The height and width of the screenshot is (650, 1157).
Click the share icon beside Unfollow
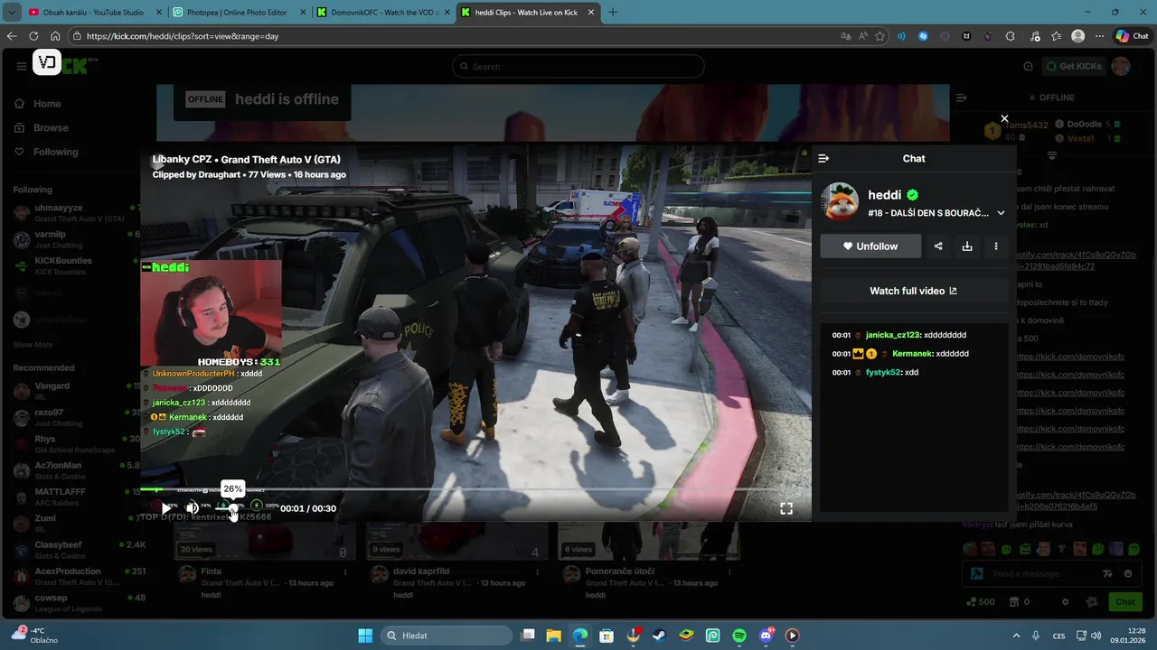pyautogui.click(x=938, y=246)
